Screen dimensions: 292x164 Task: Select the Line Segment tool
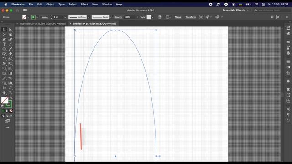pos(10,44)
